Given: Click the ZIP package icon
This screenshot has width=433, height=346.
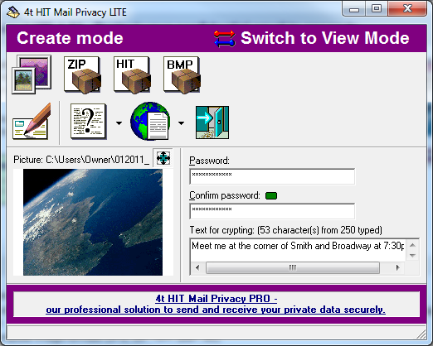Looking at the screenshot, I should pos(82,74).
